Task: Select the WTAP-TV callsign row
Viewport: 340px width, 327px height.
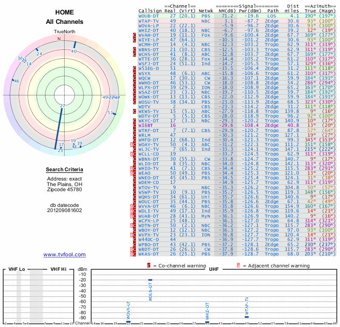Action: tap(149, 20)
